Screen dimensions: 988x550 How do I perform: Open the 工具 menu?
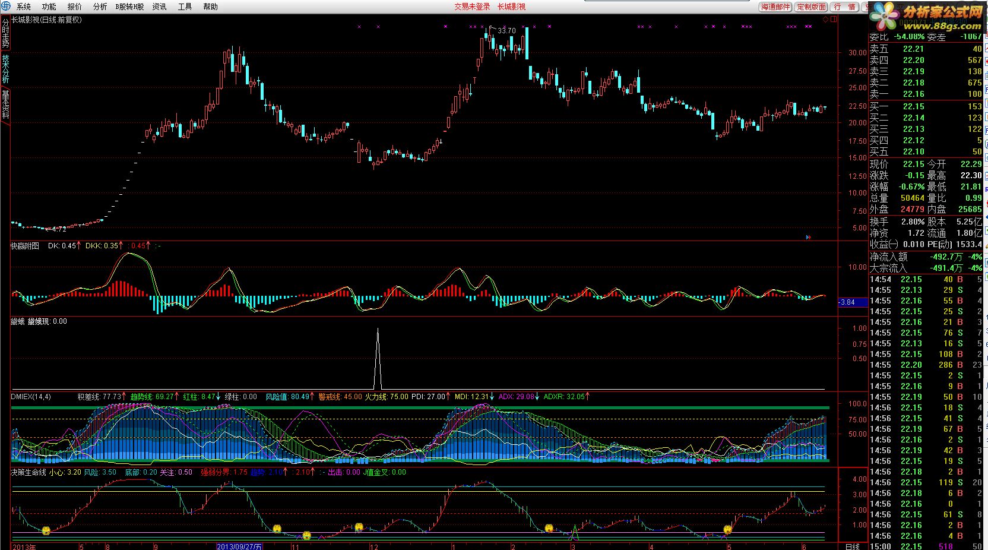coord(185,7)
